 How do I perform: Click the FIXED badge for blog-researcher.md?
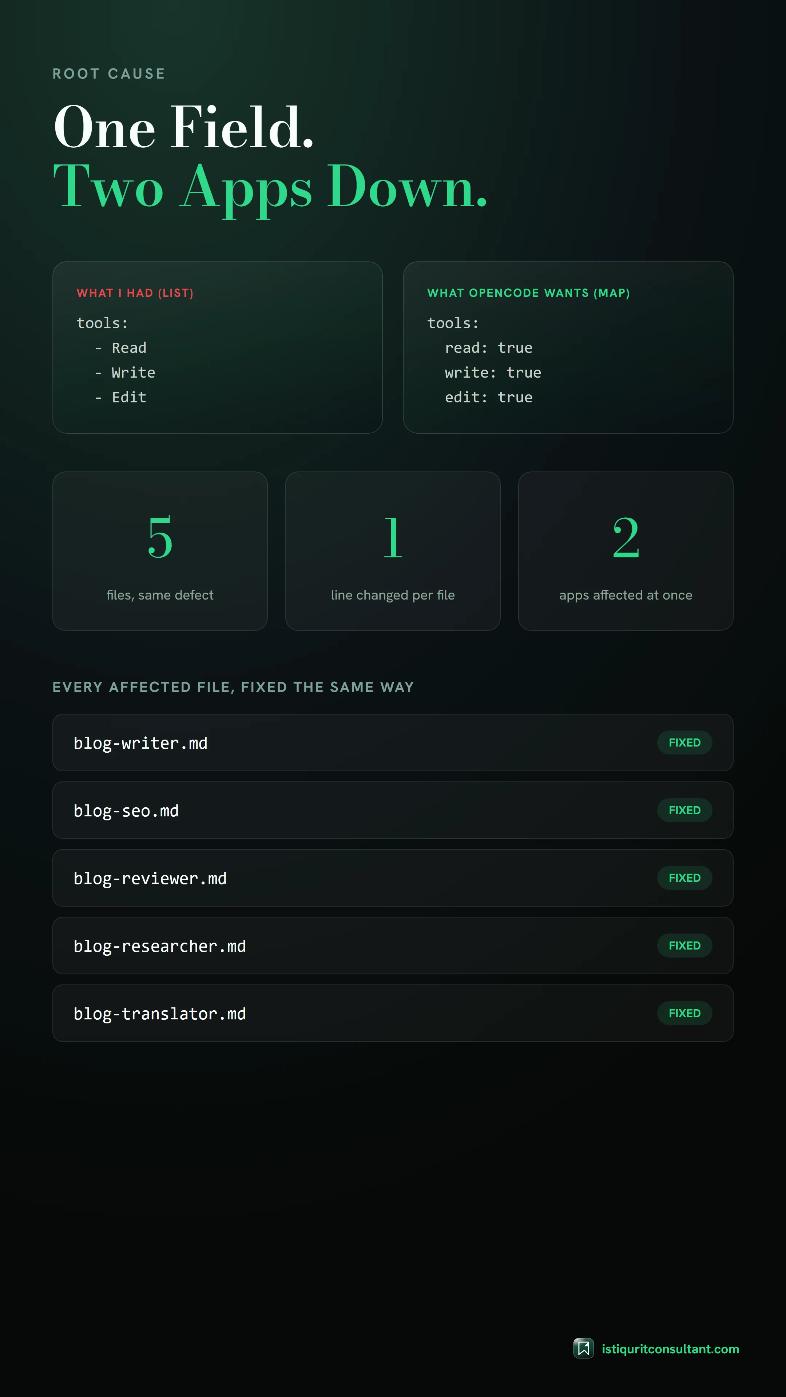684,946
